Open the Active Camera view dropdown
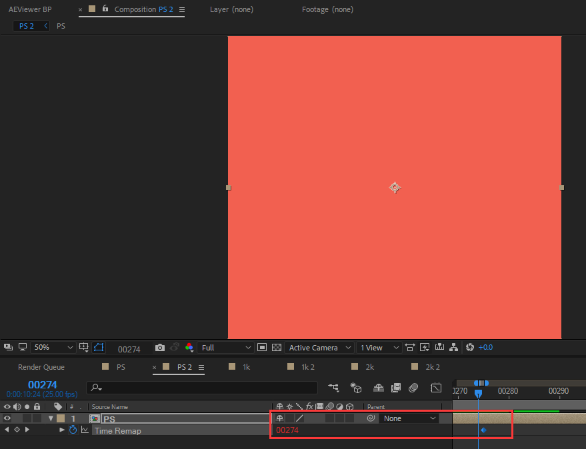586x449 pixels. [319, 348]
